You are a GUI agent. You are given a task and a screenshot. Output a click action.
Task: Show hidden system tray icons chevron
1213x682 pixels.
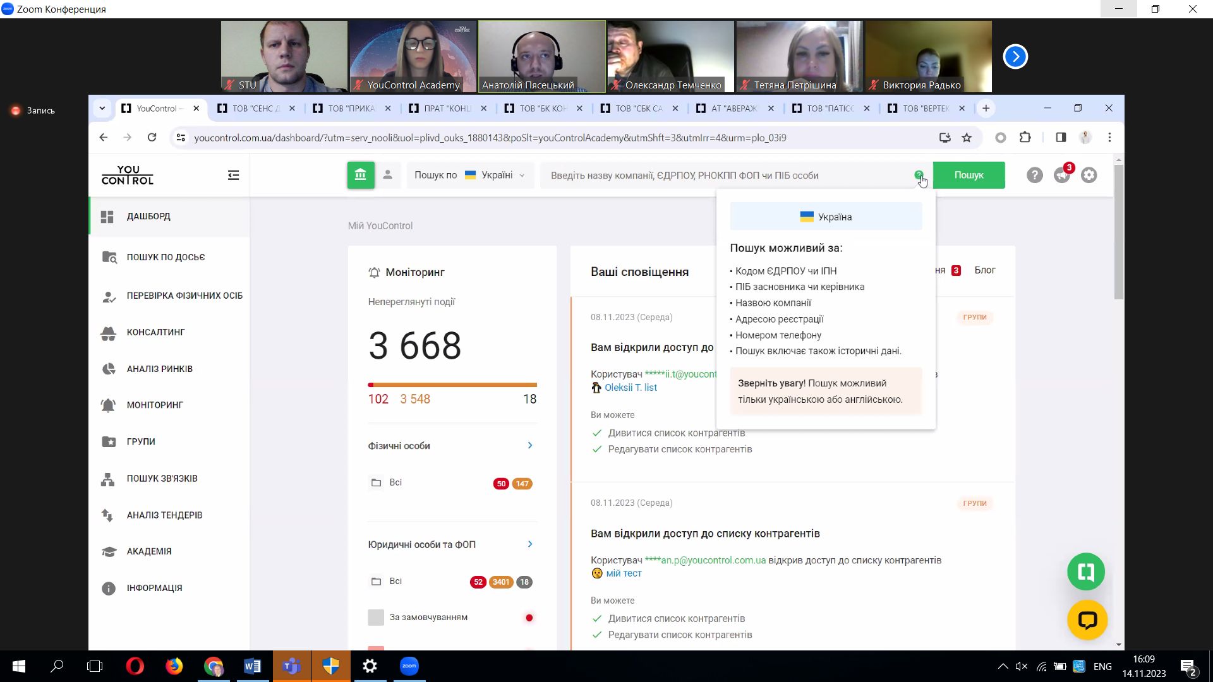(1003, 666)
